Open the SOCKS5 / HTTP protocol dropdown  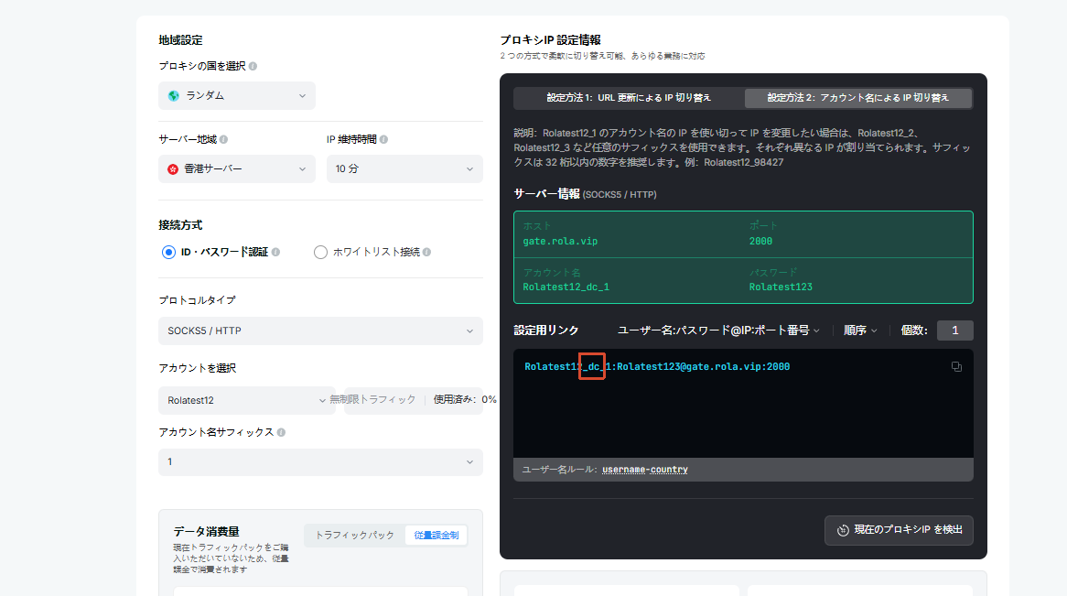[320, 331]
